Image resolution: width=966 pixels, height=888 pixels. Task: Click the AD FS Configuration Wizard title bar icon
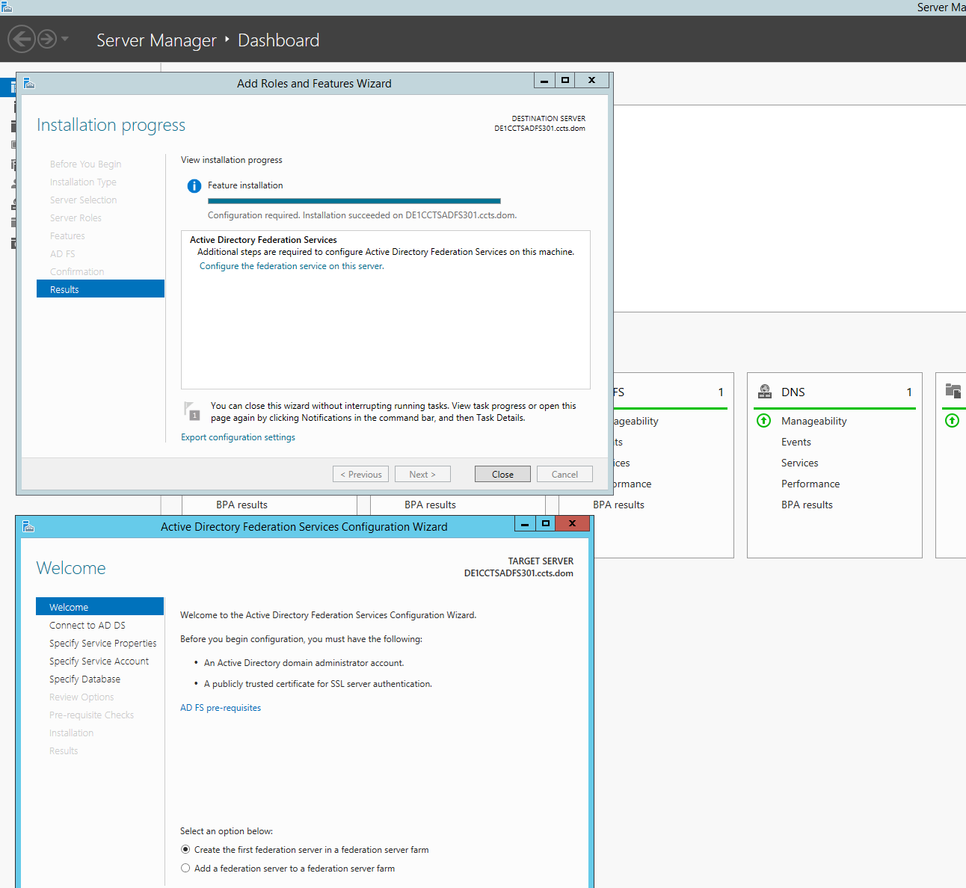pyautogui.click(x=28, y=526)
